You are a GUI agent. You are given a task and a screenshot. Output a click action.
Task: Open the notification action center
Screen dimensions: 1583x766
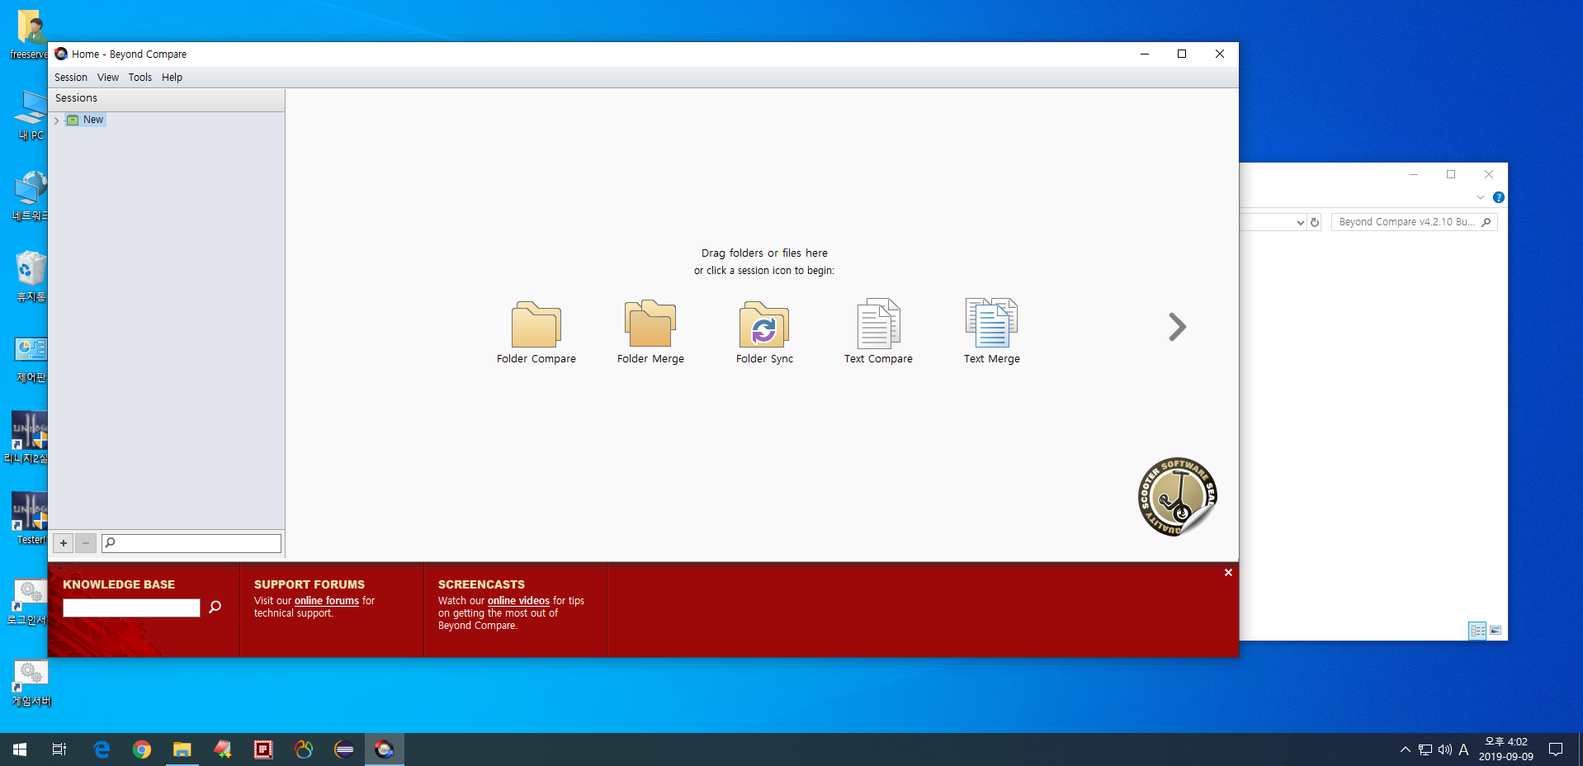click(x=1556, y=749)
